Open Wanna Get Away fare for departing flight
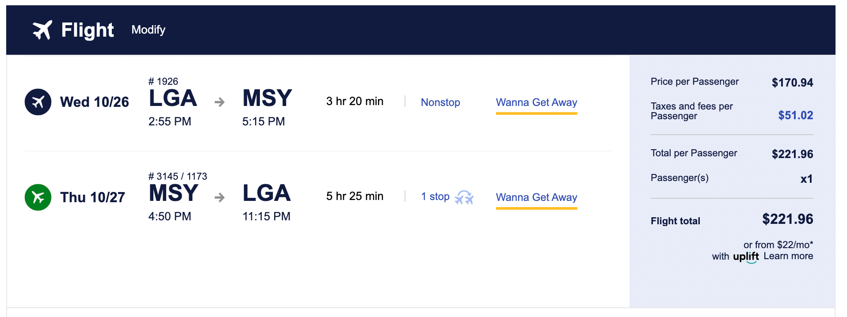Image resolution: width=847 pixels, height=317 pixels. tap(536, 102)
